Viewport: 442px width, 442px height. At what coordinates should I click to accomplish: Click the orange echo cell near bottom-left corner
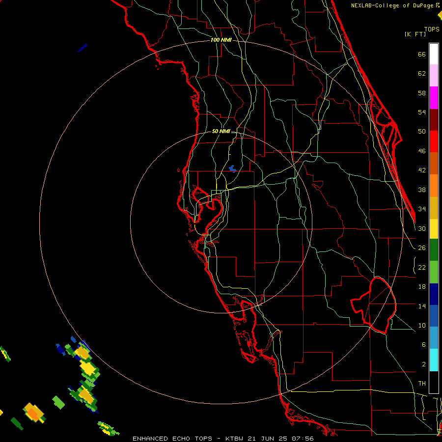(x=34, y=412)
